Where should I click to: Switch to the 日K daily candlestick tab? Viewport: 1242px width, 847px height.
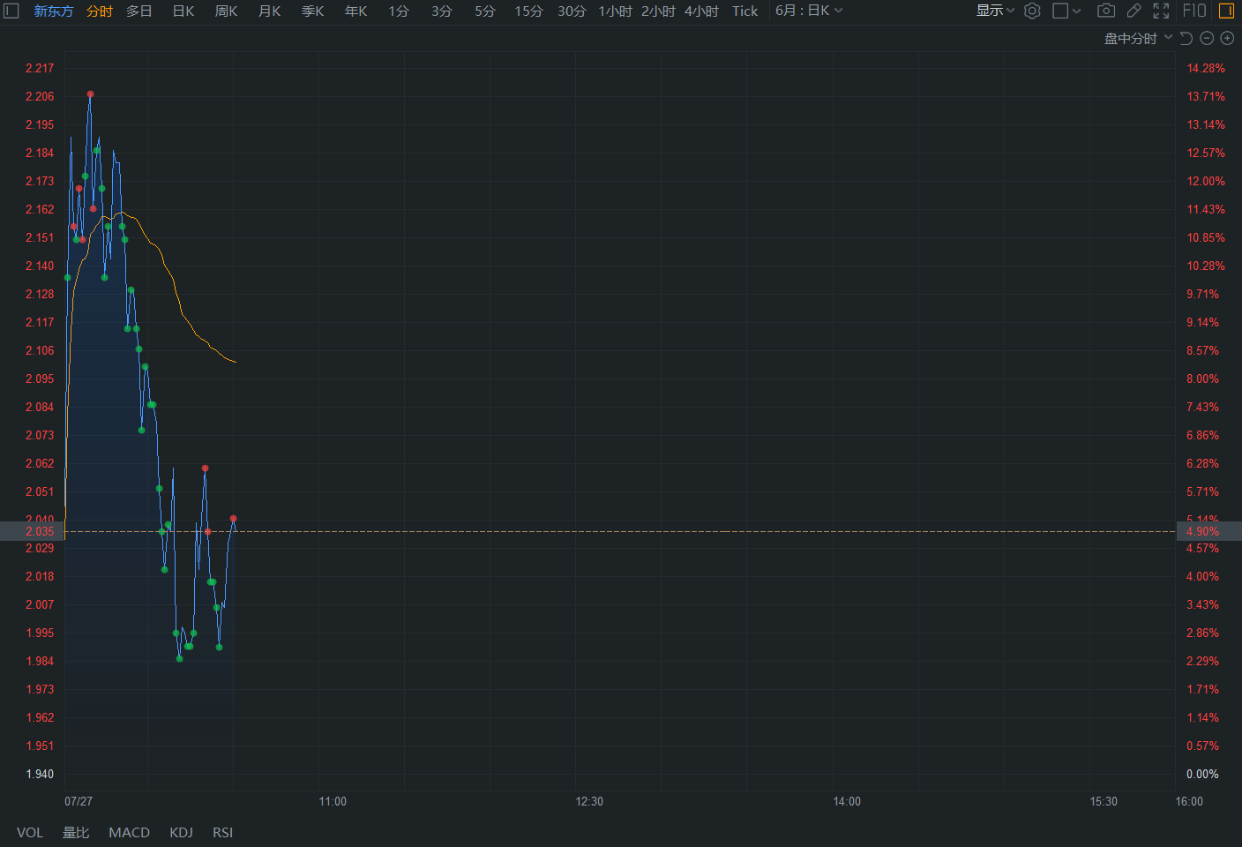183,11
